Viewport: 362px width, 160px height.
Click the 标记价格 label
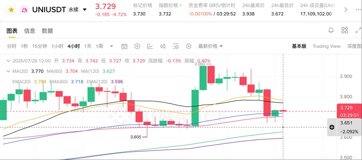tap(143, 5)
